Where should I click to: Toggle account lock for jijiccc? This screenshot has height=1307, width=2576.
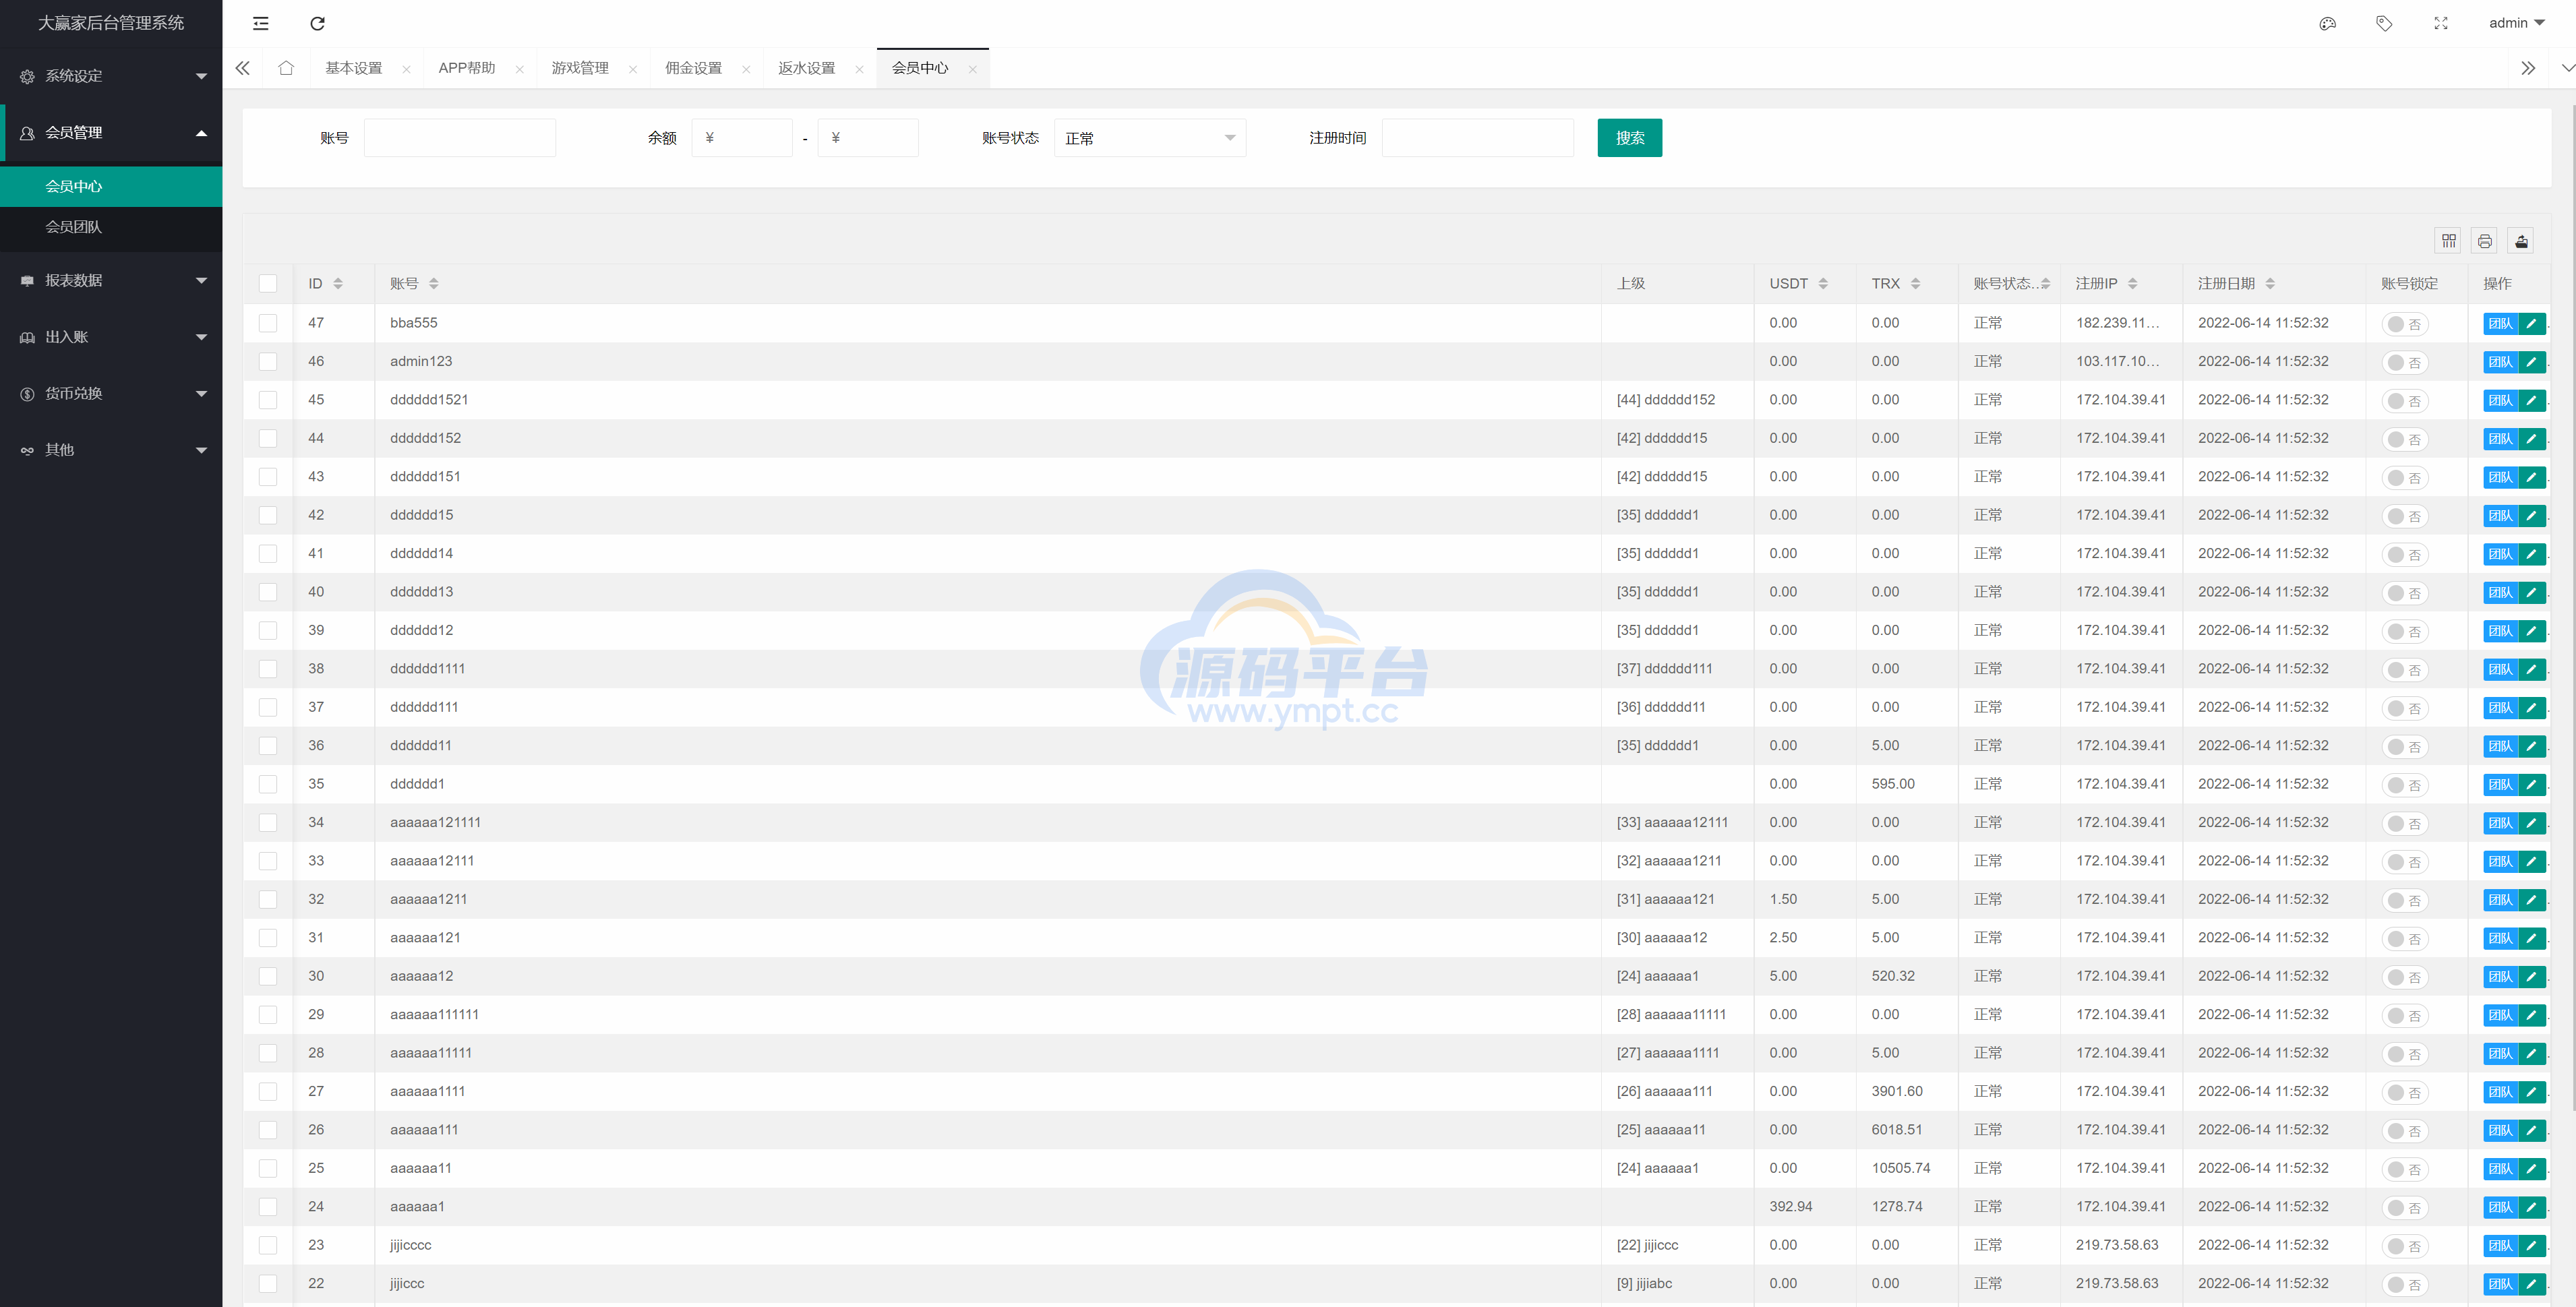point(2404,1284)
